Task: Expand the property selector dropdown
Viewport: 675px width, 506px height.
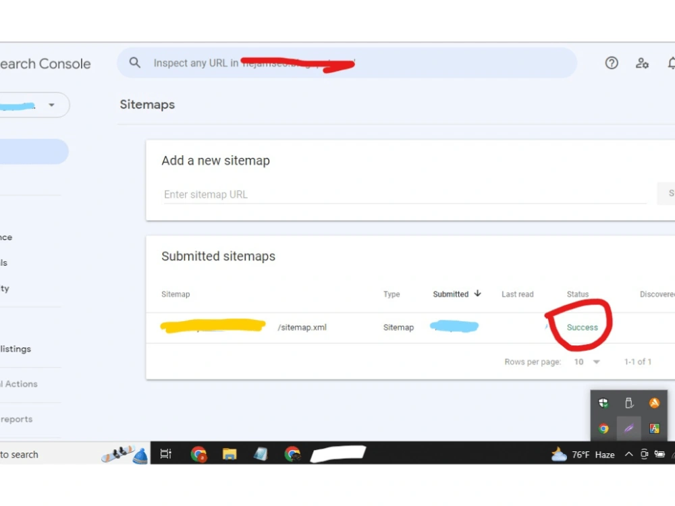Action: point(52,105)
